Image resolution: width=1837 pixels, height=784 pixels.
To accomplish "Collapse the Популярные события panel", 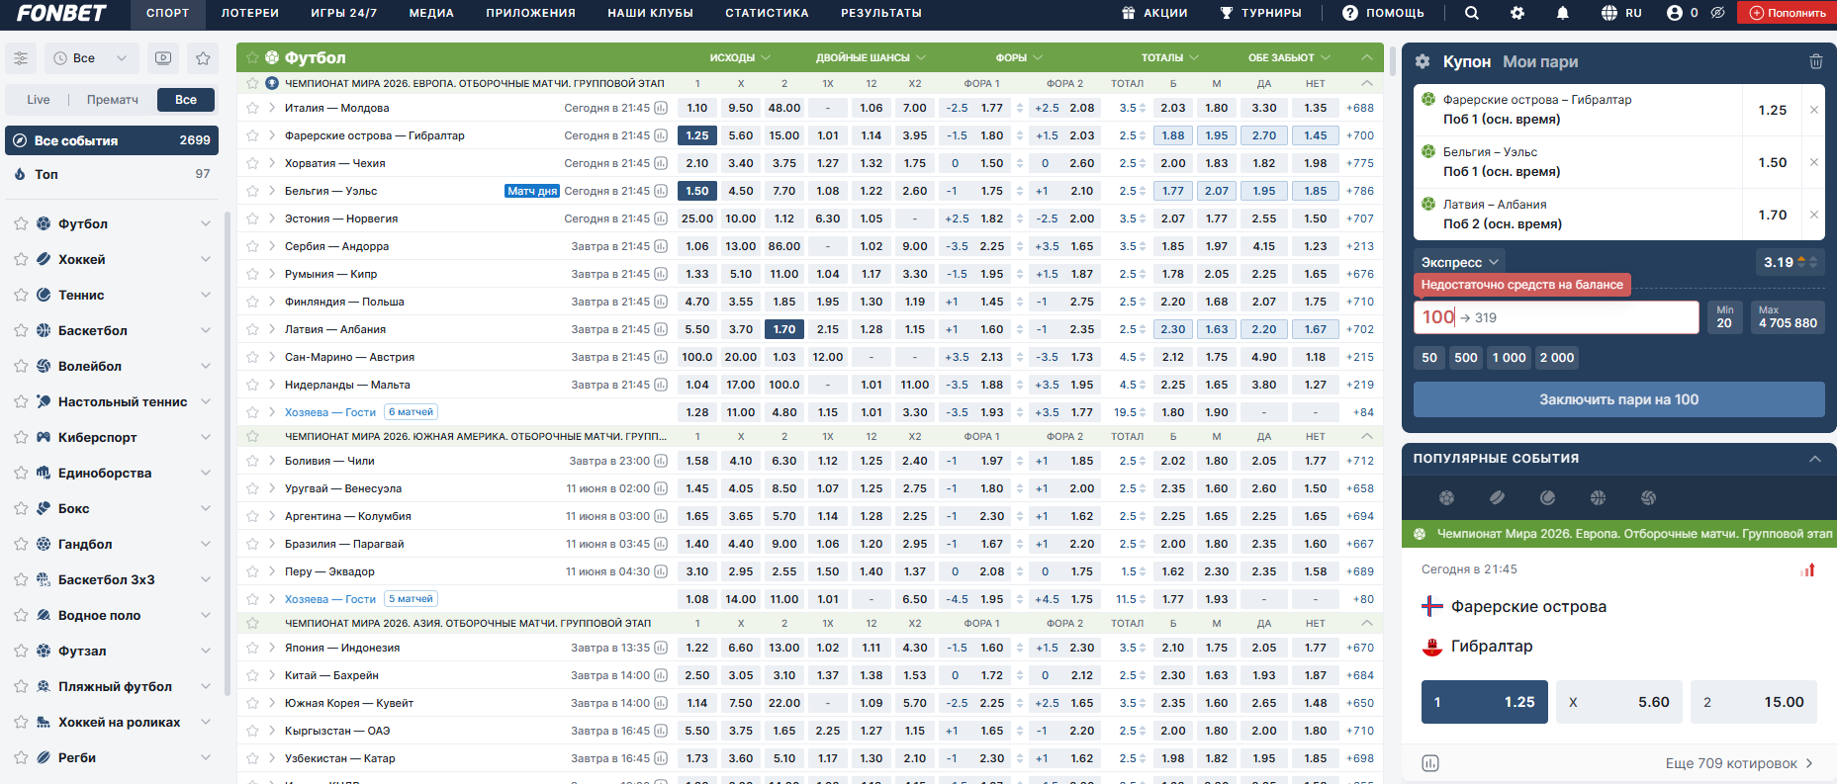I will coord(1815,459).
